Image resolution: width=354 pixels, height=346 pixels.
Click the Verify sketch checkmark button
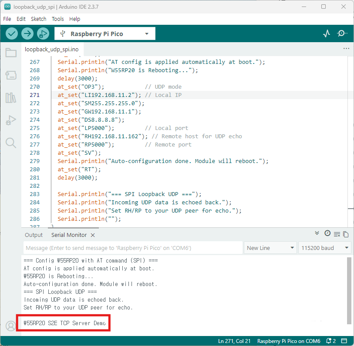[12, 33]
